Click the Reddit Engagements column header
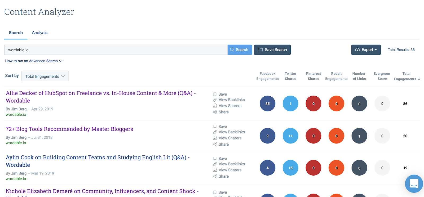This screenshot has height=197, width=424. click(336, 76)
